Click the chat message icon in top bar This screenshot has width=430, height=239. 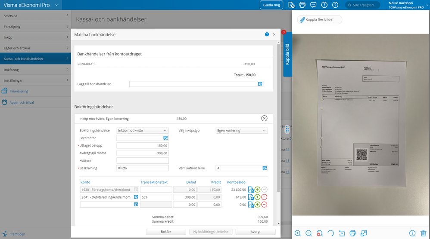pos(313,5)
